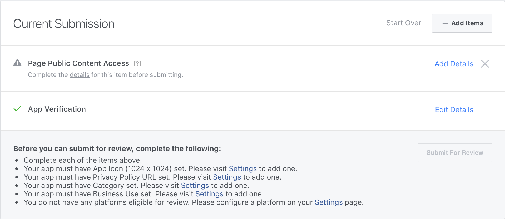505x219 pixels.
Task: Open Add Details for Page Public Content Access
Action: coord(454,64)
